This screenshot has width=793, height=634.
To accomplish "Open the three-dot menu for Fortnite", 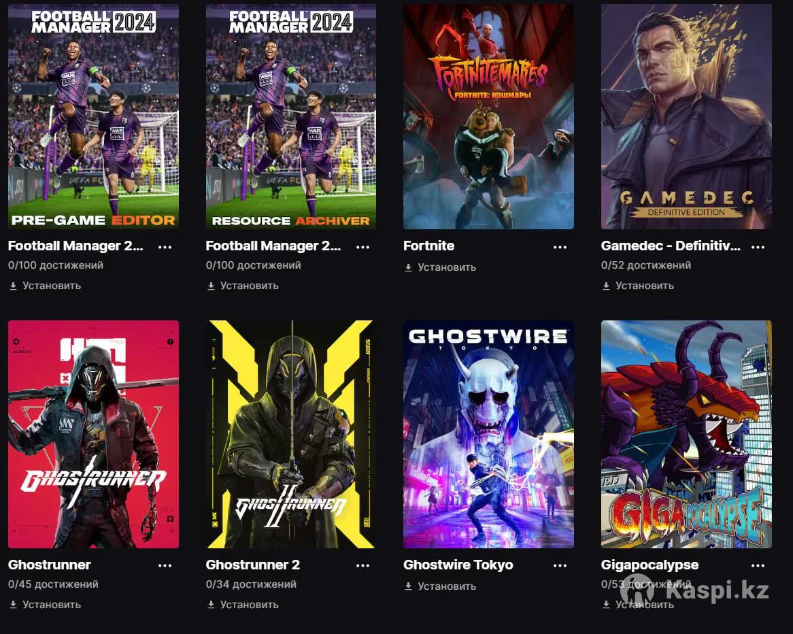I will click(560, 247).
